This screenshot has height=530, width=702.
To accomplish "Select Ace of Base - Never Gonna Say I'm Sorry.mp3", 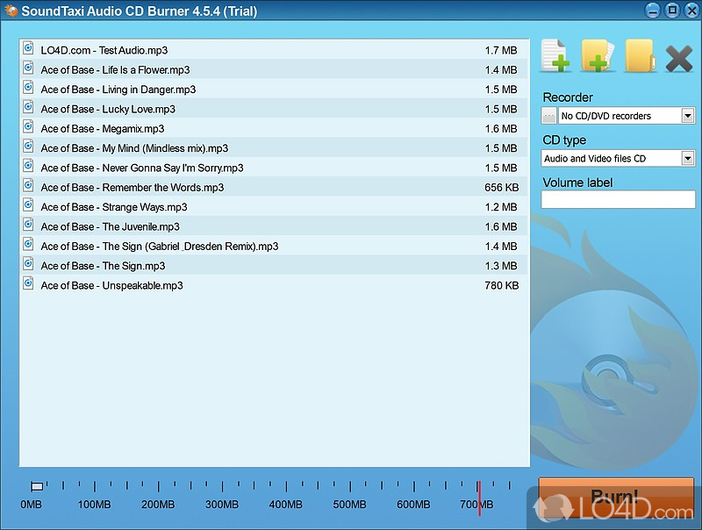I will 142,168.
